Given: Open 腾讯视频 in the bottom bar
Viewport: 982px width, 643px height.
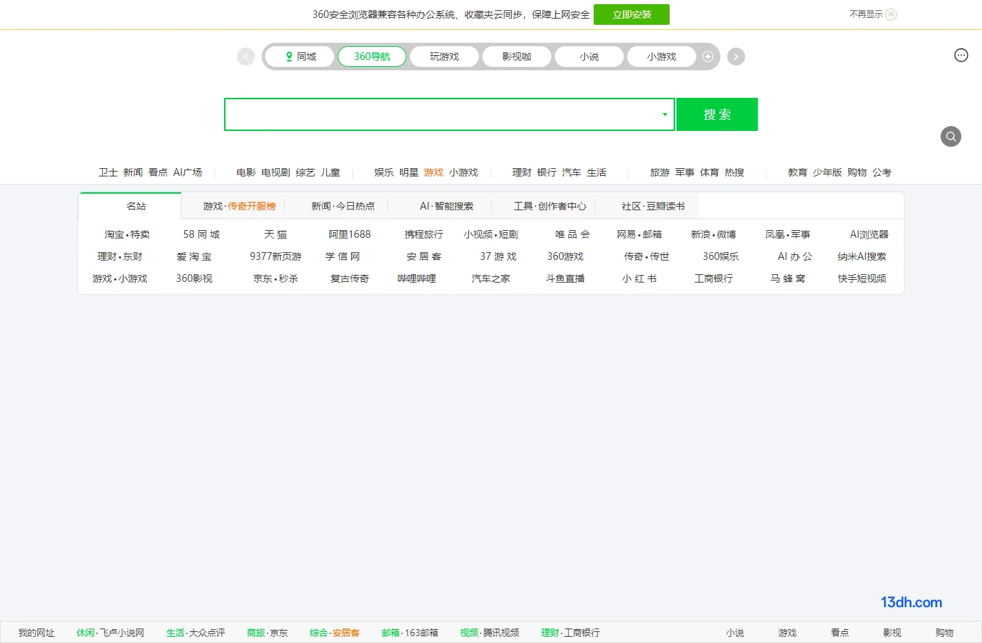Looking at the screenshot, I should pos(501,633).
